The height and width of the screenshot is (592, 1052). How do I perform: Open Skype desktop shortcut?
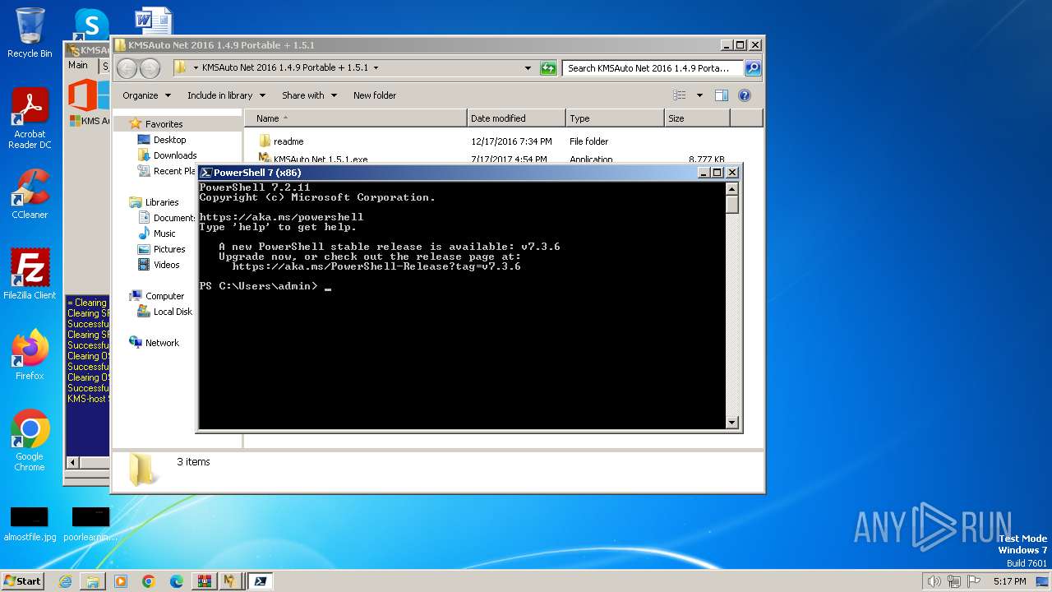pyautogui.click(x=90, y=24)
